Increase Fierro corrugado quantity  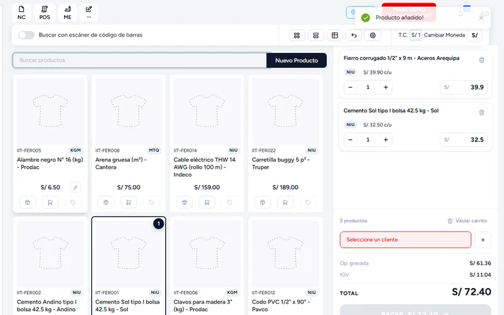click(x=386, y=87)
